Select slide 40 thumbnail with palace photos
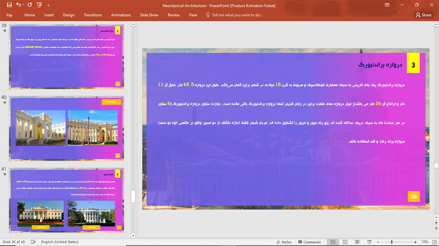The height and width of the screenshot is (246, 439). tap(66, 128)
